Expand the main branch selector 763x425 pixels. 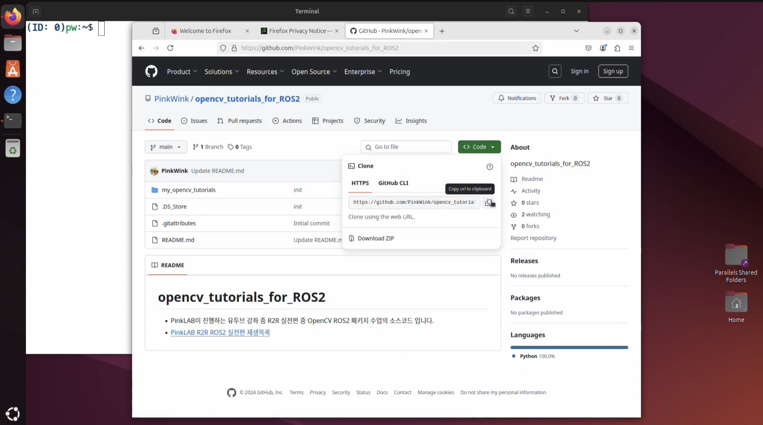[x=166, y=147]
